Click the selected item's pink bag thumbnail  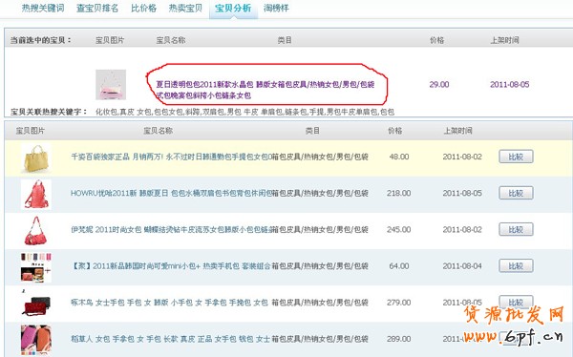pyautogui.click(x=111, y=85)
